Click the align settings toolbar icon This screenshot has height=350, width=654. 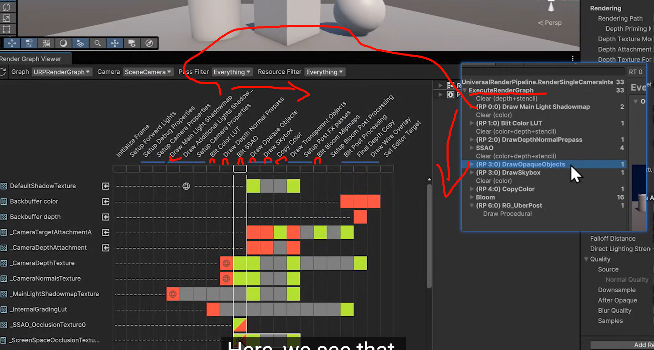29,43
